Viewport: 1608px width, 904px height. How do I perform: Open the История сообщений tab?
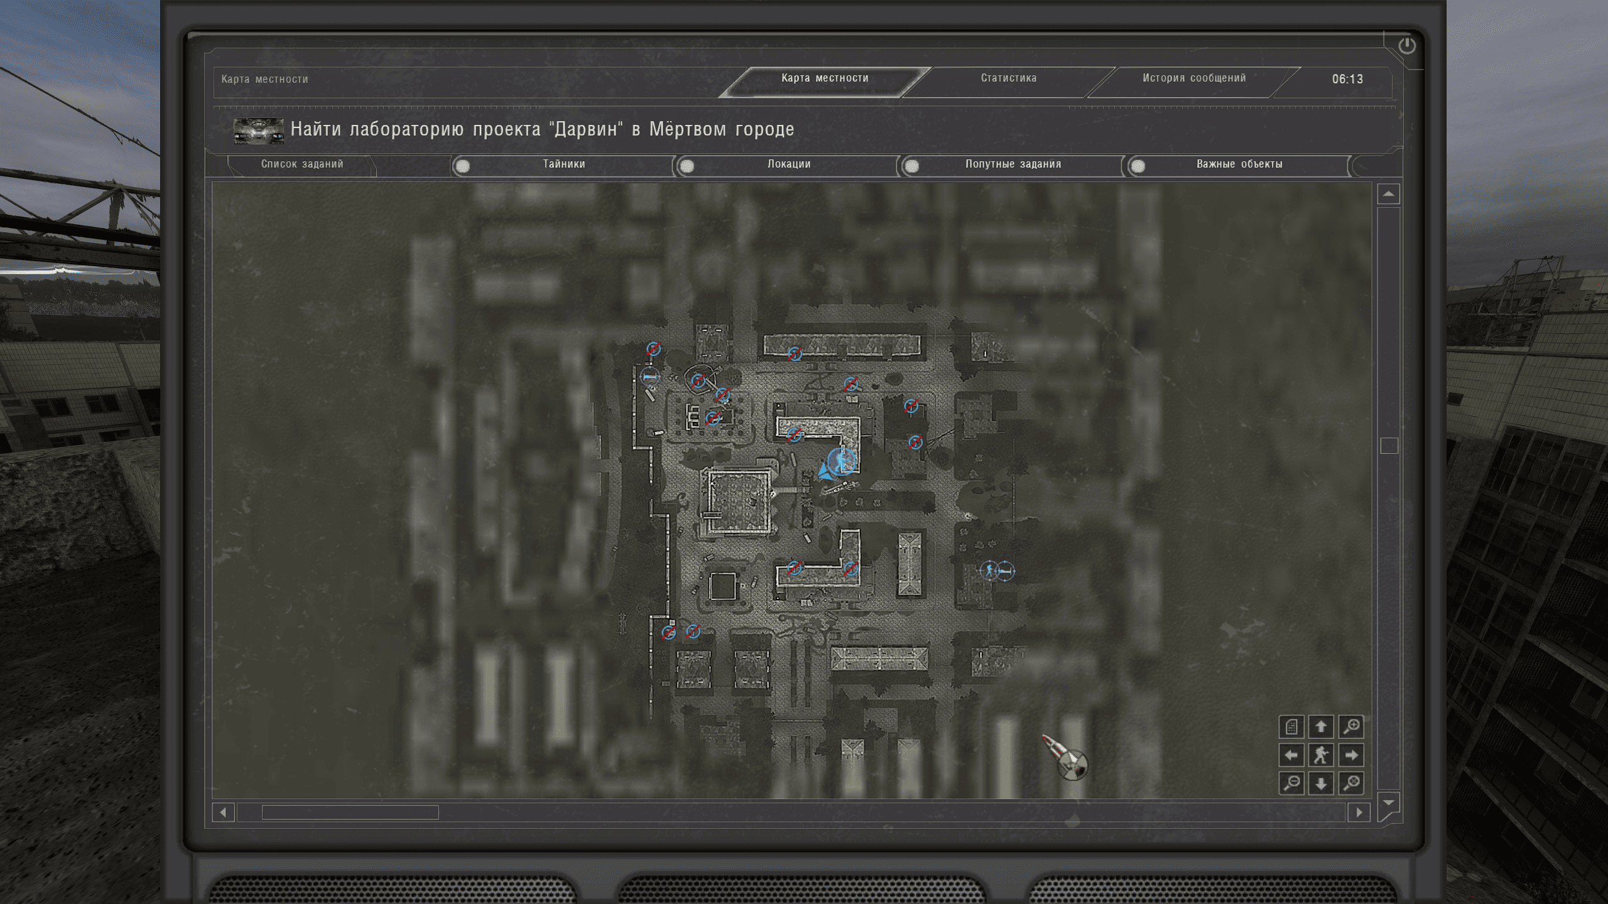click(1193, 78)
